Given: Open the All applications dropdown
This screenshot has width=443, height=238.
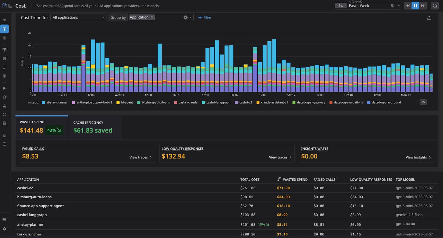Looking at the screenshot, I should click(x=78, y=17).
